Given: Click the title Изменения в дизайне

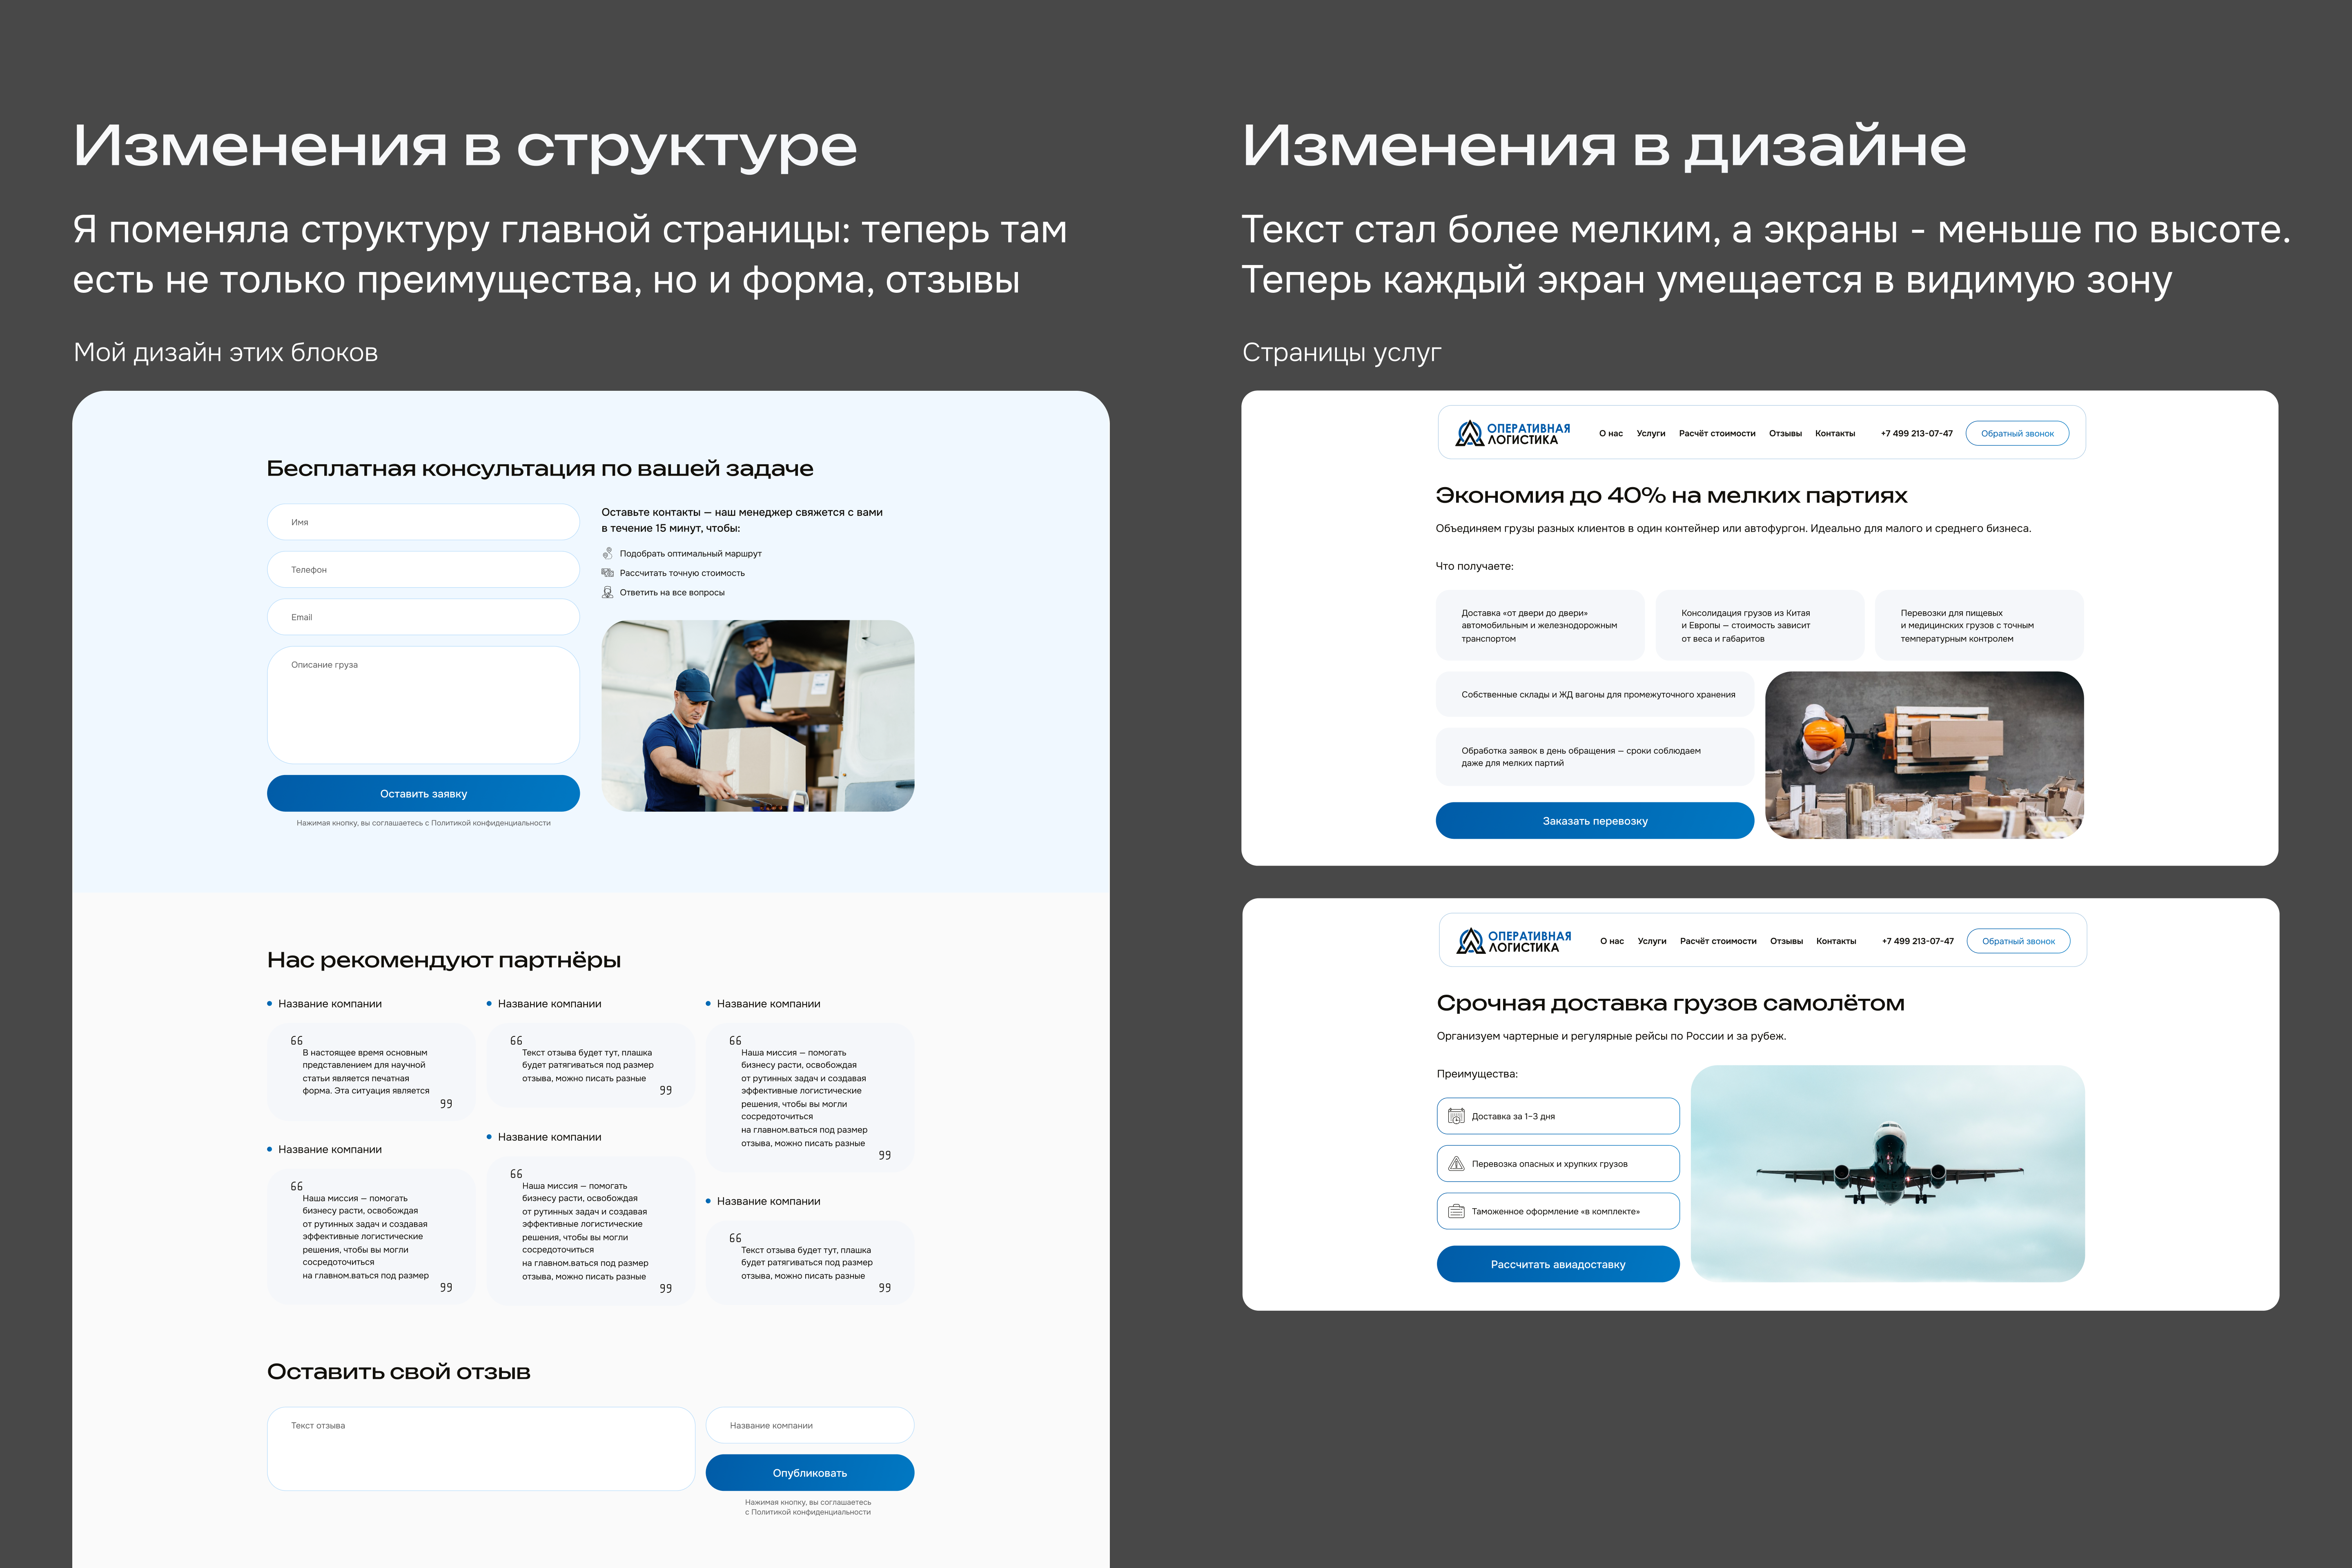Looking at the screenshot, I should tap(1604, 146).
